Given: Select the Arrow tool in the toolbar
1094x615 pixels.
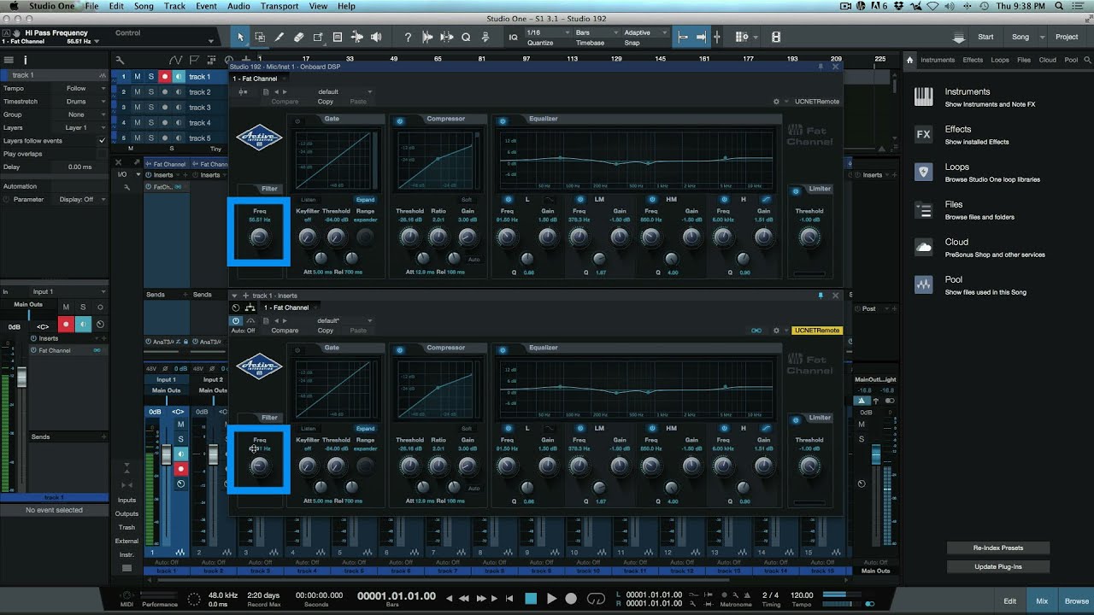Looking at the screenshot, I should [241, 38].
